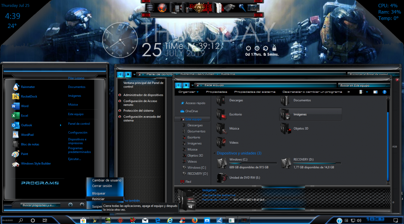The width and height of the screenshot is (404, 224).
Task: Choose Cerrar sesión in the power menu
Action: click(102, 186)
